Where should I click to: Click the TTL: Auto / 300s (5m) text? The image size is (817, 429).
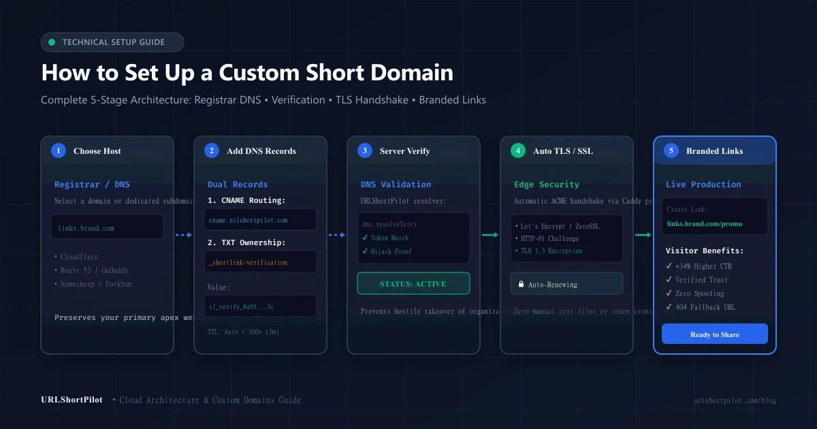pos(243,332)
